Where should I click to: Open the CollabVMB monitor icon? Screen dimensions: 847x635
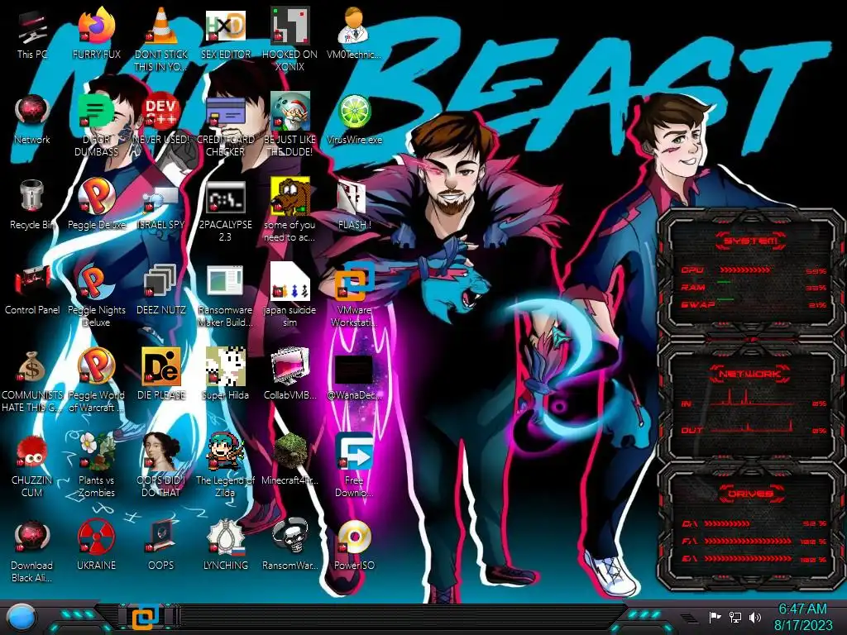(x=290, y=367)
